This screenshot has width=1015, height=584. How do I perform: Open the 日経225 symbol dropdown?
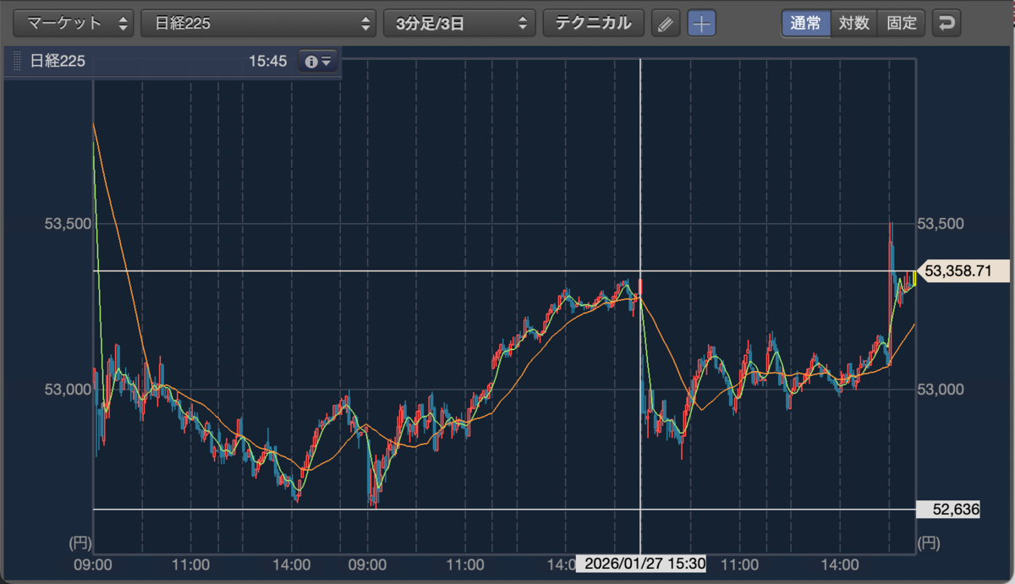click(259, 23)
